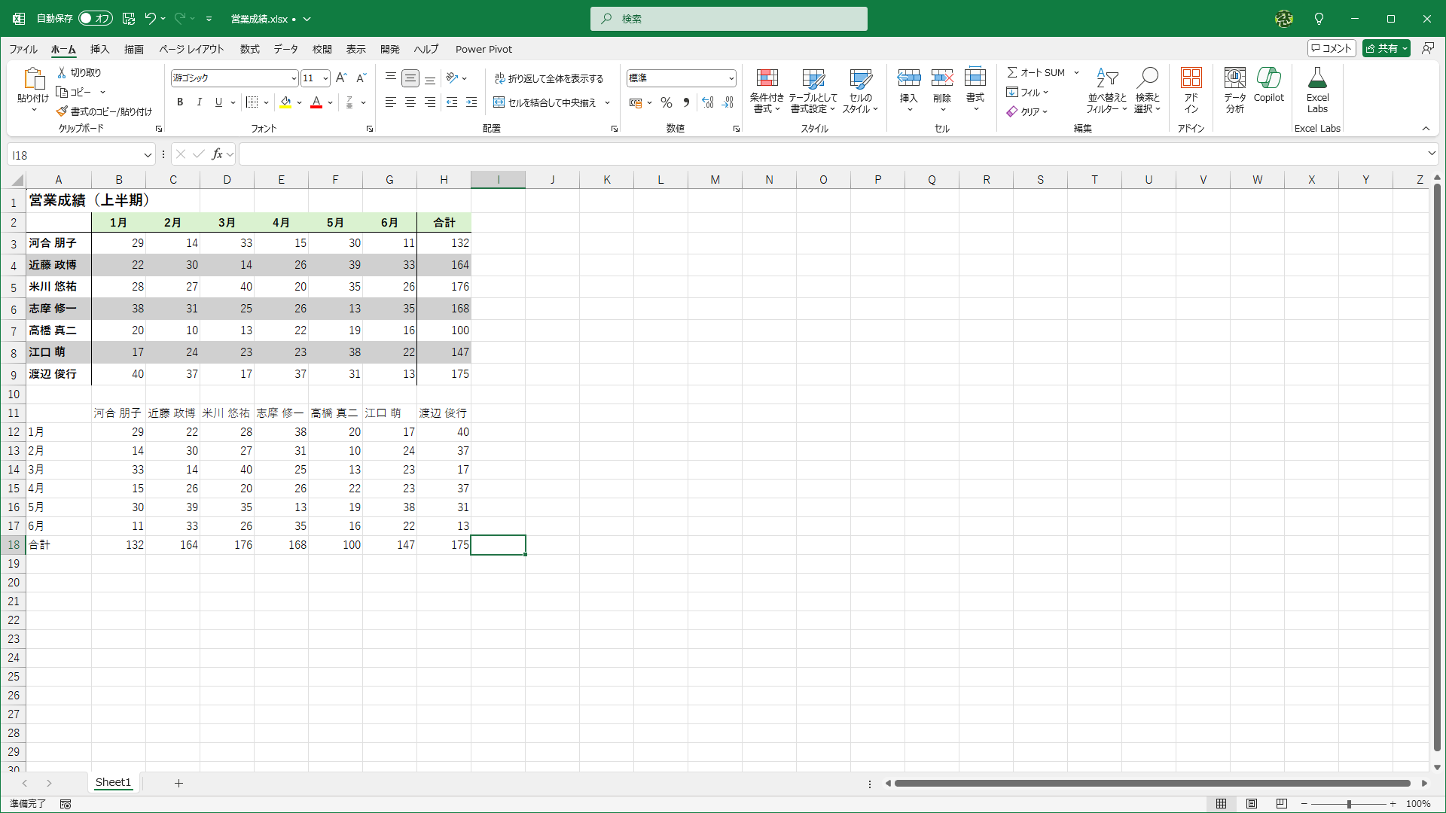Open Excel Labs add-in
This screenshot has height=813, width=1446.
(1317, 89)
